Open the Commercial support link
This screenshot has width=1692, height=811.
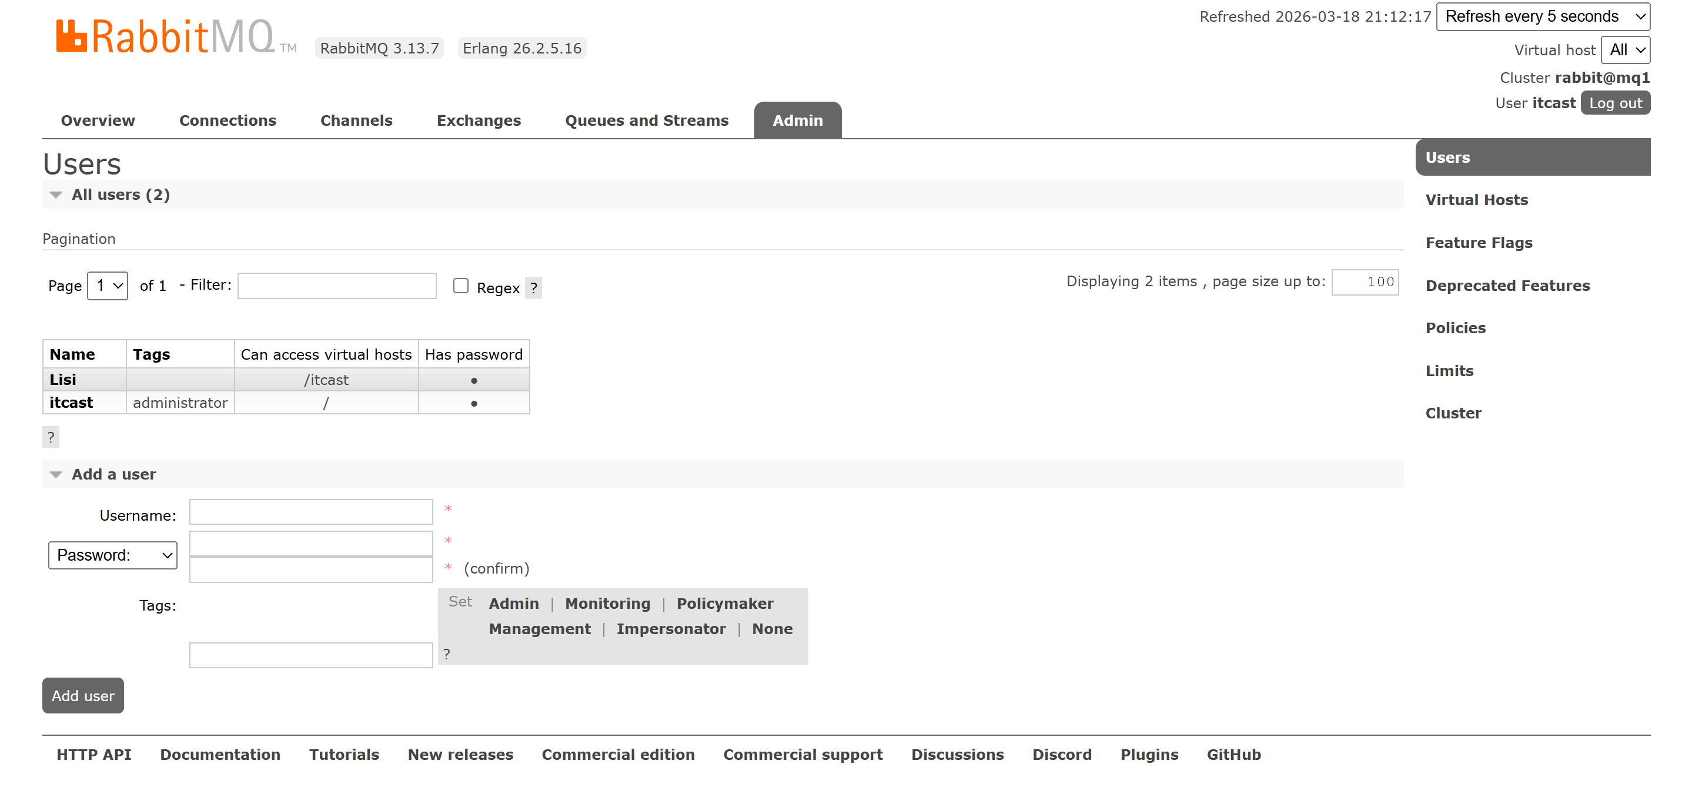802,755
